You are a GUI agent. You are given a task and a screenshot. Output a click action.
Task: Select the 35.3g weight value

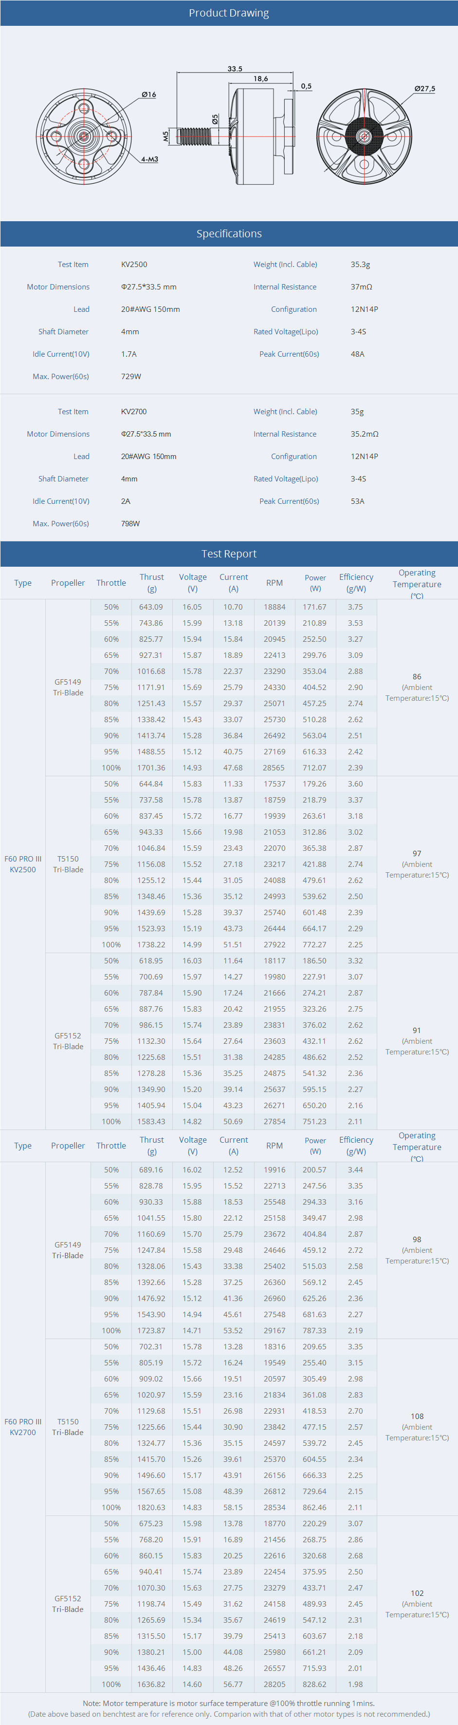(x=360, y=265)
